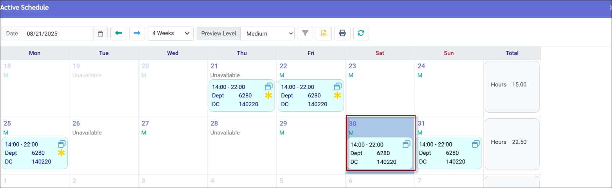Viewport: 612px width, 188px height.
Task: Open the 4 Weeks range dropdown
Action: [x=171, y=34]
